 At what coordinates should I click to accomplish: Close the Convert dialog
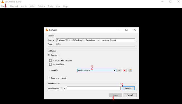click(135, 30)
